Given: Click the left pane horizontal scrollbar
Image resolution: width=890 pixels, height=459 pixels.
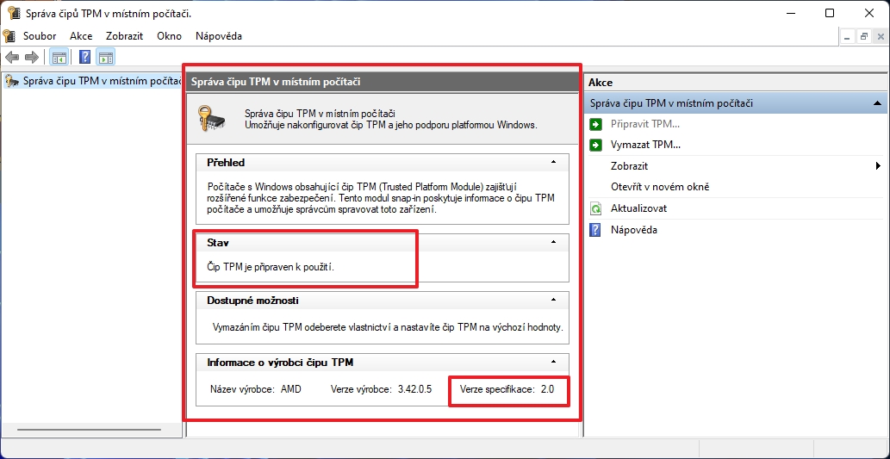Looking at the screenshot, I should pos(89,429).
